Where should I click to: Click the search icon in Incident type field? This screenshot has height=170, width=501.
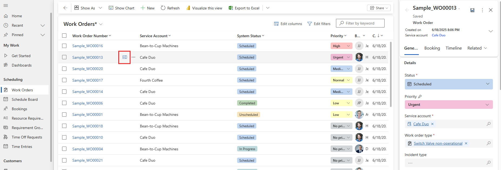coord(489,163)
